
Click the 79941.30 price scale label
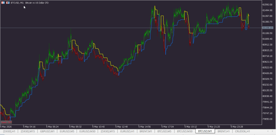click(x=268, y=102)
